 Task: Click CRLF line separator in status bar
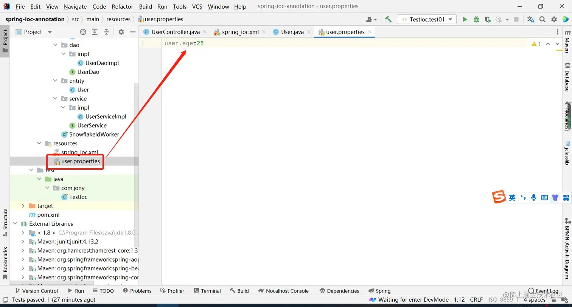[476, 300]
